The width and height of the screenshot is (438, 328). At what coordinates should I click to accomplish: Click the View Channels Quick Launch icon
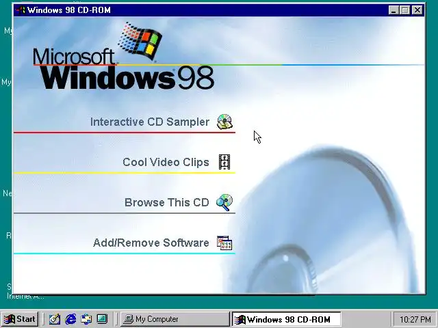(x=102, y=319)
